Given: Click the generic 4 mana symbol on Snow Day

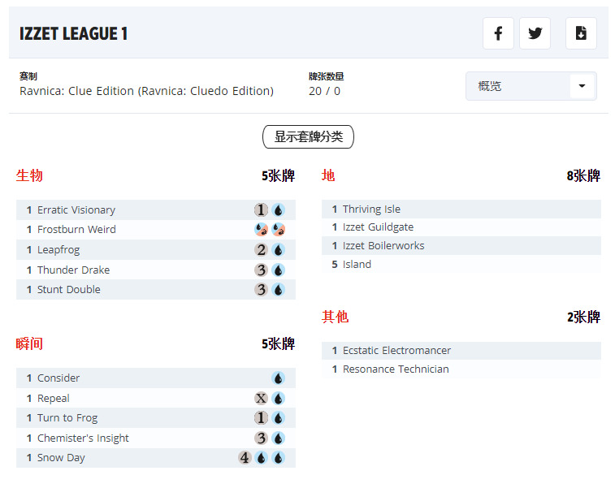Looking at the screenshot, I should click(245, 458).
